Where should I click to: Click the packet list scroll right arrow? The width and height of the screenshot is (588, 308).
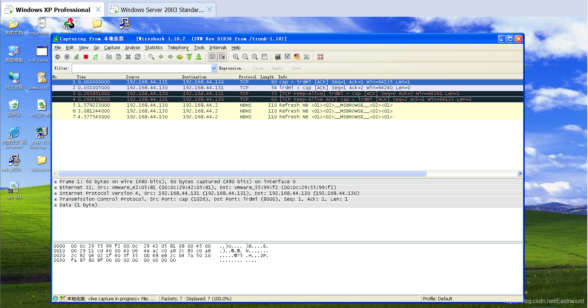520,174
